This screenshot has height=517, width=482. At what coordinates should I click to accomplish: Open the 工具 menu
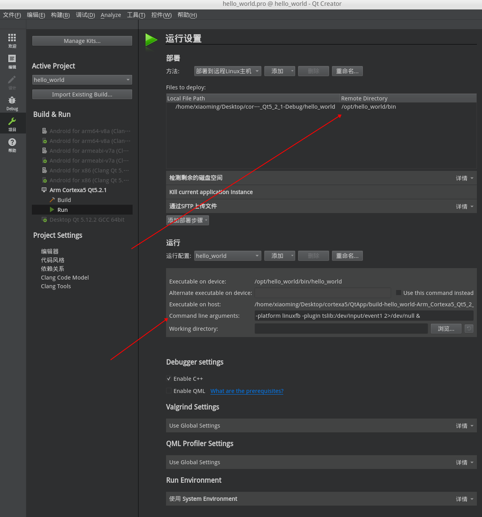tap(136, 15)
